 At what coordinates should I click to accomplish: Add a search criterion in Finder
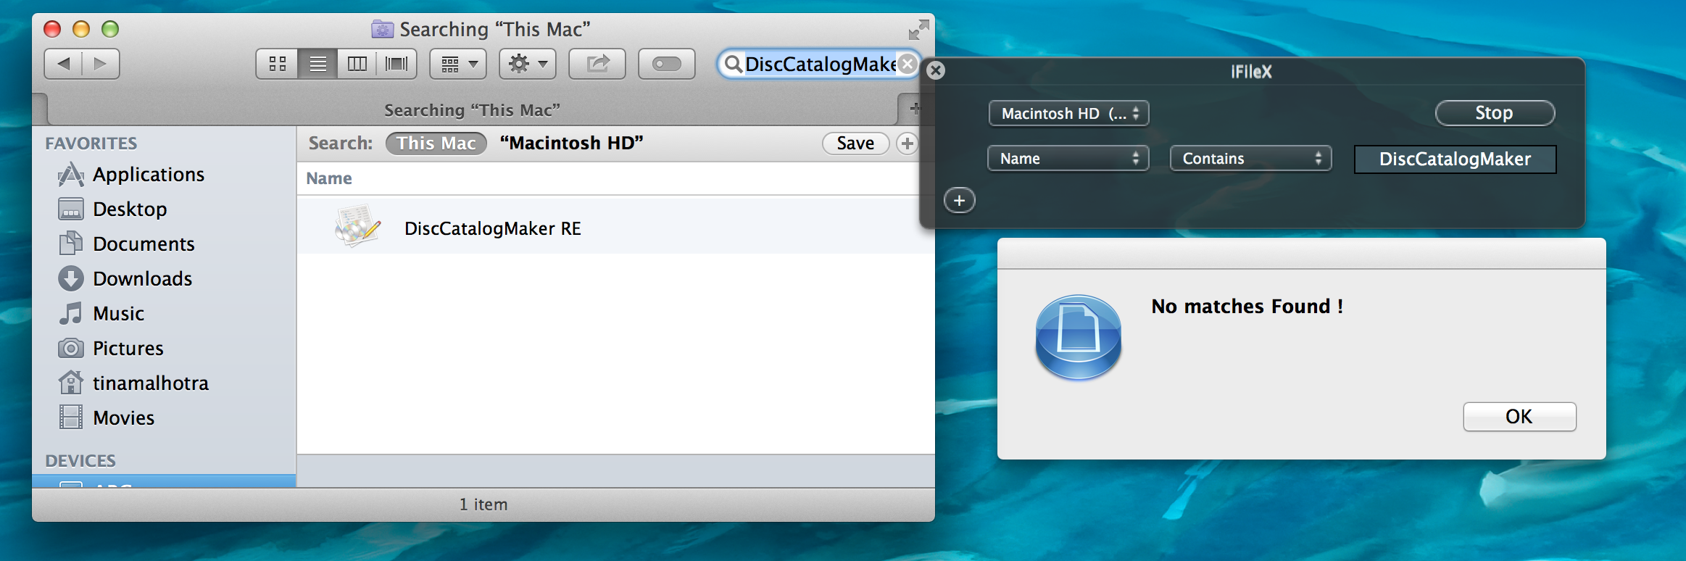[x=907, y=144]
